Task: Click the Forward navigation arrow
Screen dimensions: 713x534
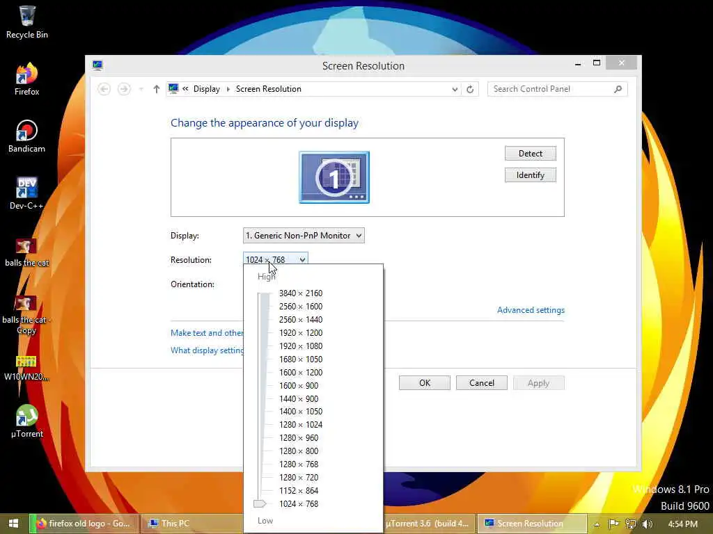Action: click(x=124, y=89)
